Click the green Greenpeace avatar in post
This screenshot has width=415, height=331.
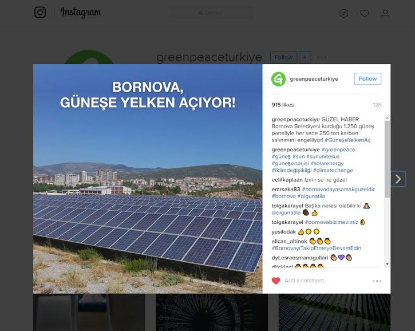278,79
